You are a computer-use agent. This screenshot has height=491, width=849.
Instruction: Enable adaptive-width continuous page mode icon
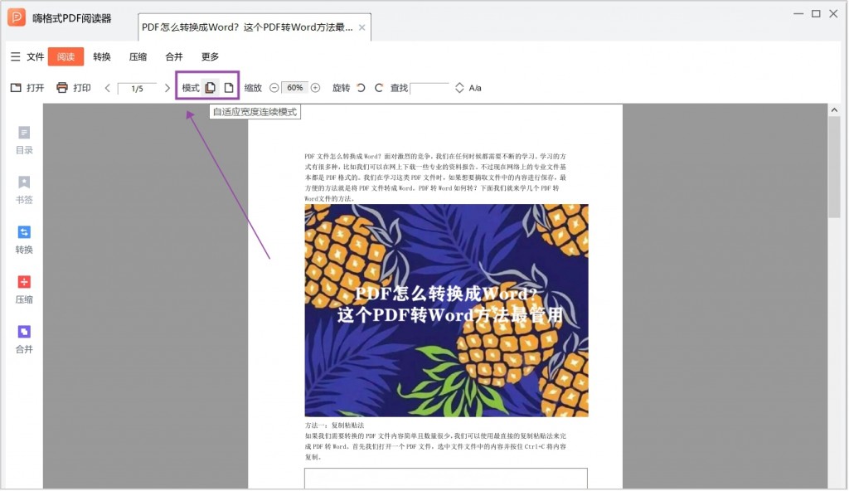210,88
